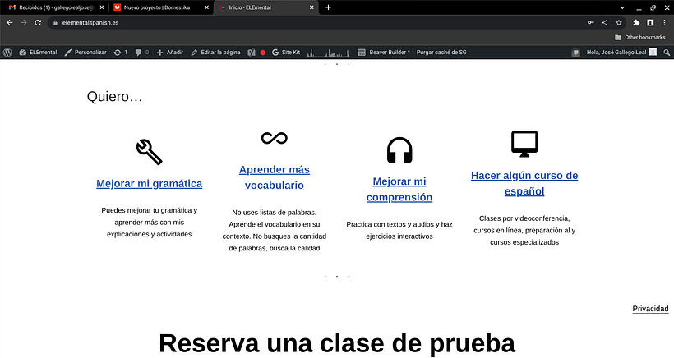Click the Quiero… heading
This screenshot has width=674, height=358.
tap(114, 97)
